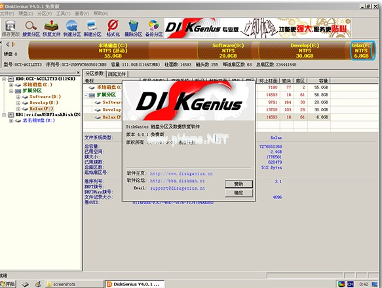Image resolution: width=382 pixels, height=288 pixels.
Task: Expand the Relax(F:) tree node
Action: (18, 109)
